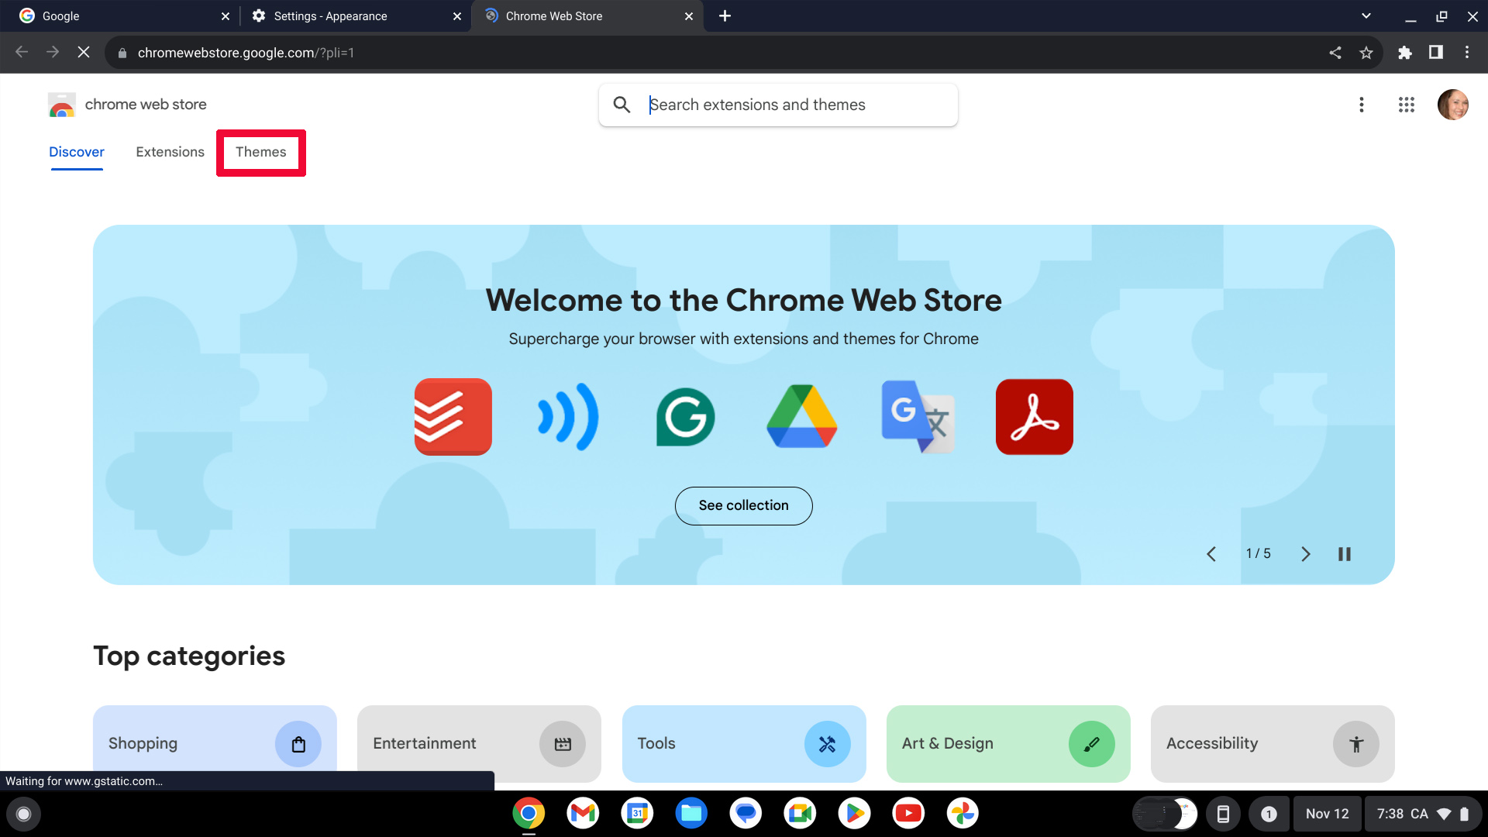Switch to the Themes tab
The image size is (1488, 837).
[x=260, y=152]
